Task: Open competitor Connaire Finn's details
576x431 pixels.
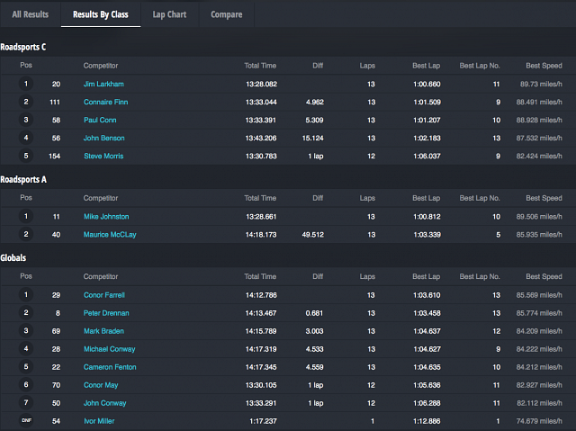Action: pos(105,102)
